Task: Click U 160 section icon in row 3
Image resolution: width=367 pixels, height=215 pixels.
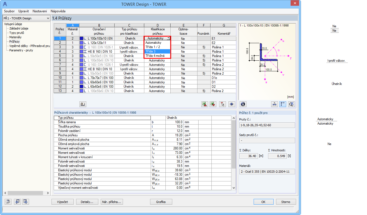Action: tap(85, 47)
